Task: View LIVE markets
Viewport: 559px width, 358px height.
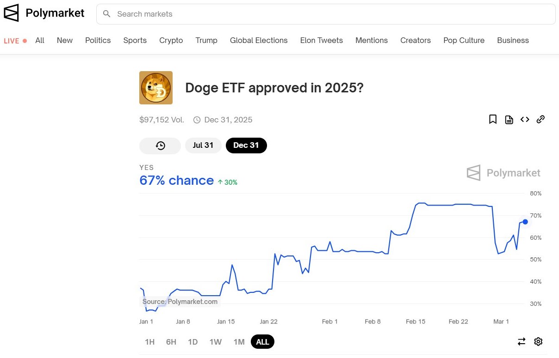Action: 15,41
